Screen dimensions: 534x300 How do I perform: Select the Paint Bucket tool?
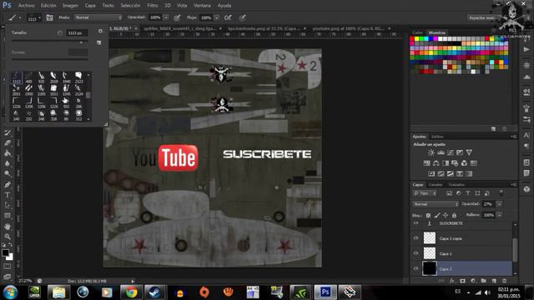(8, 153)
